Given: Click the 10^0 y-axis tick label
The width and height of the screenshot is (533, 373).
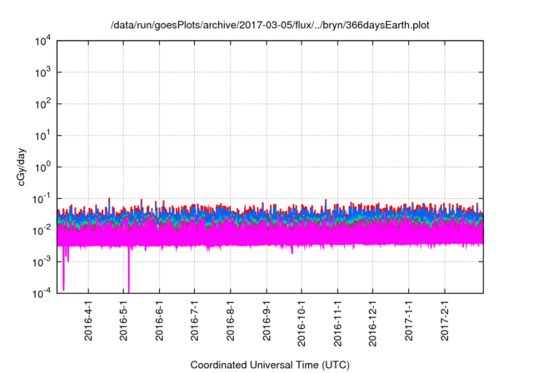Looking at the screenshot, I should pyautogui.click(x=44, y=167).
